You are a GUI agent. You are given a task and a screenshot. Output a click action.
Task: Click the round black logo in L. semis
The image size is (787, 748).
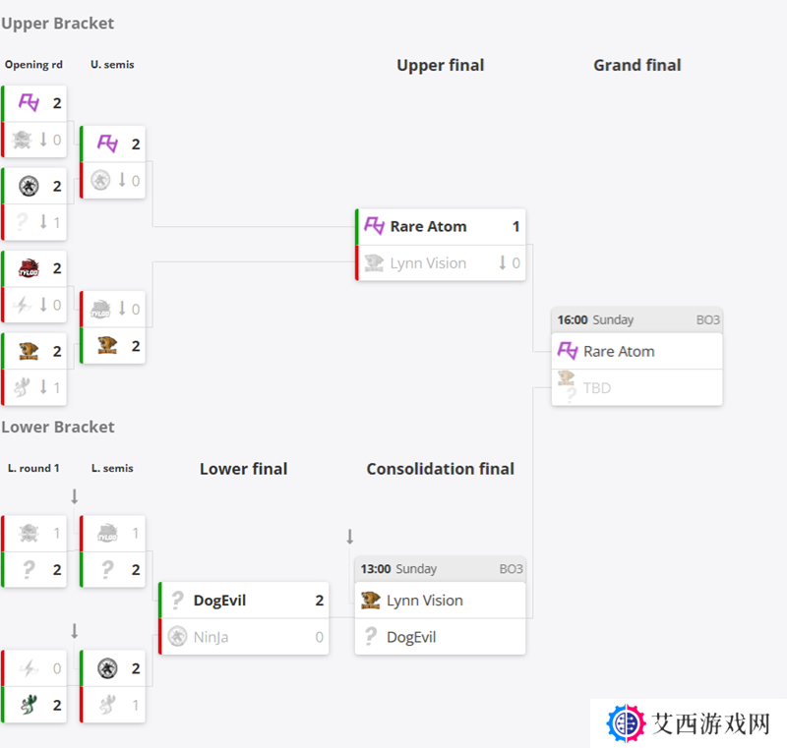(107, 668)
